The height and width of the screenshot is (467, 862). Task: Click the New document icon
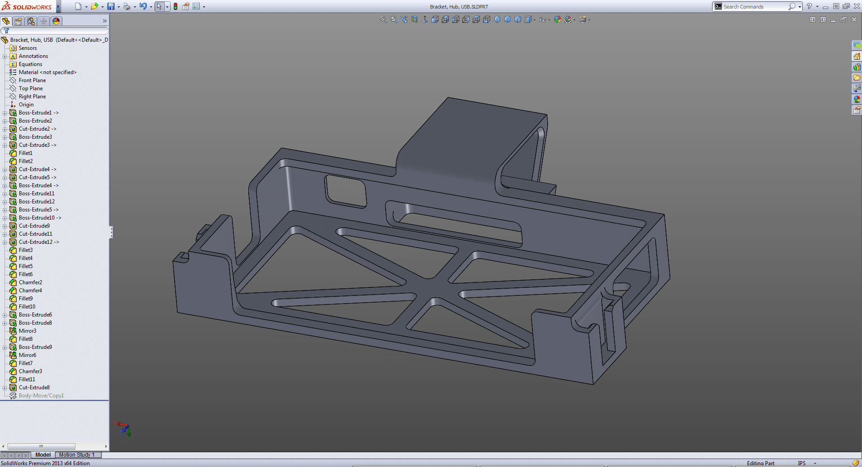coord(78,6)
